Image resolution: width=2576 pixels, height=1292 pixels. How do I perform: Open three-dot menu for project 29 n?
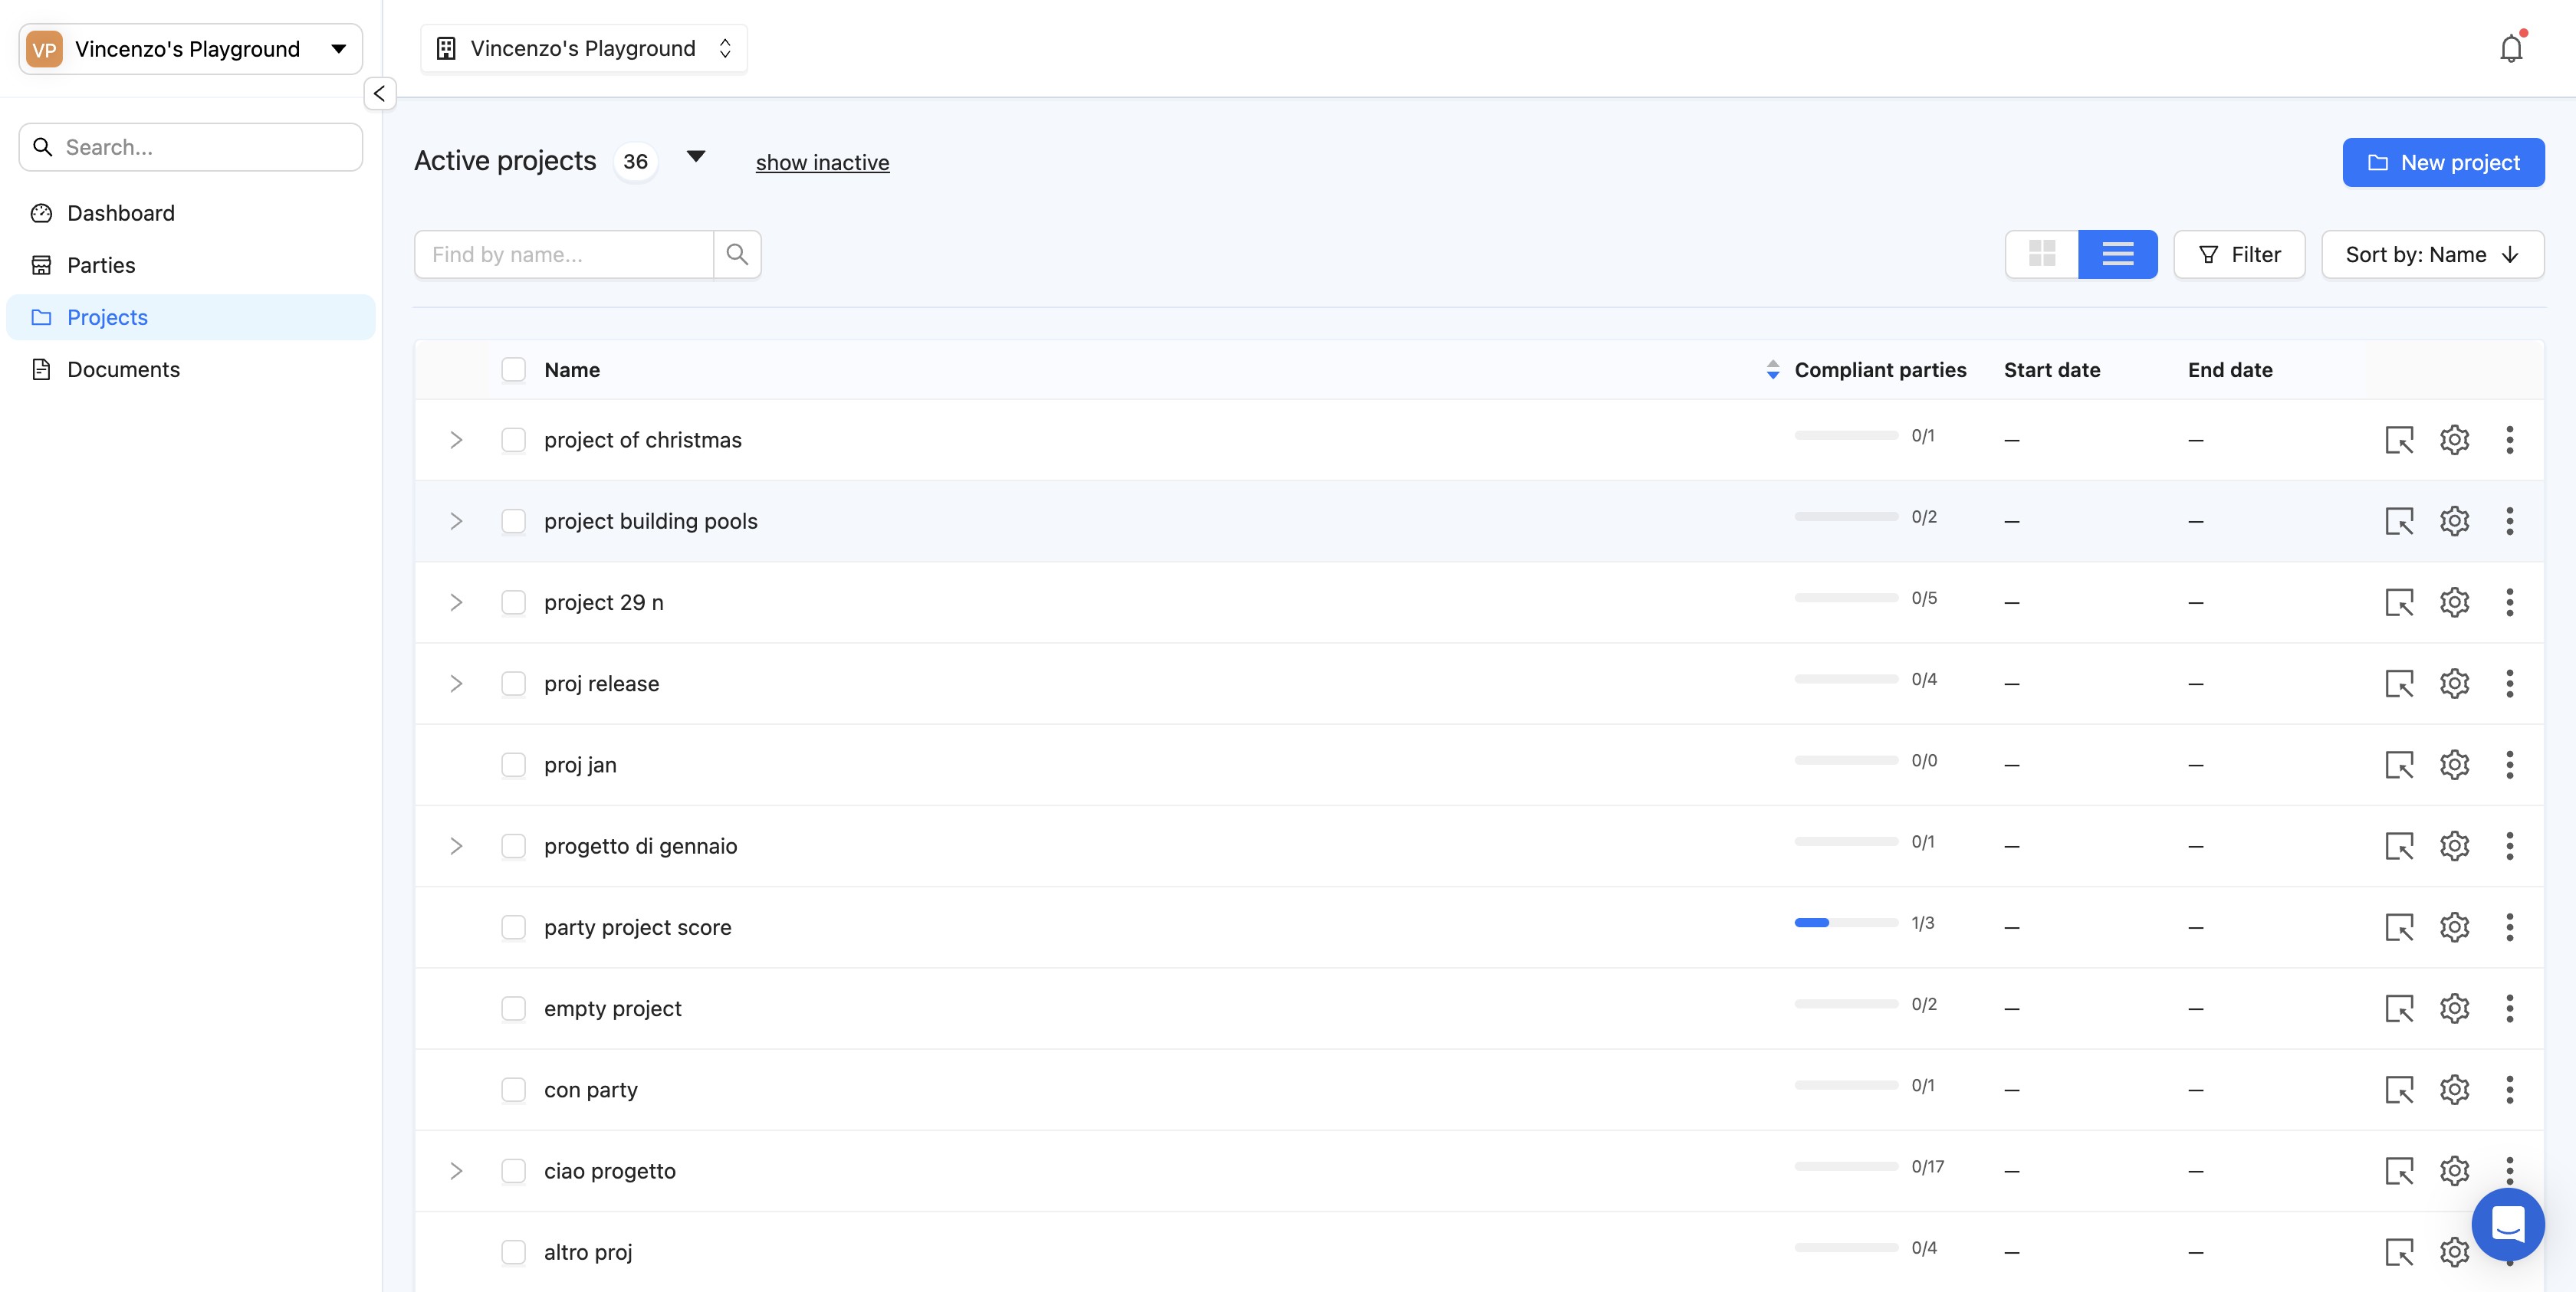pos(2509,602)
